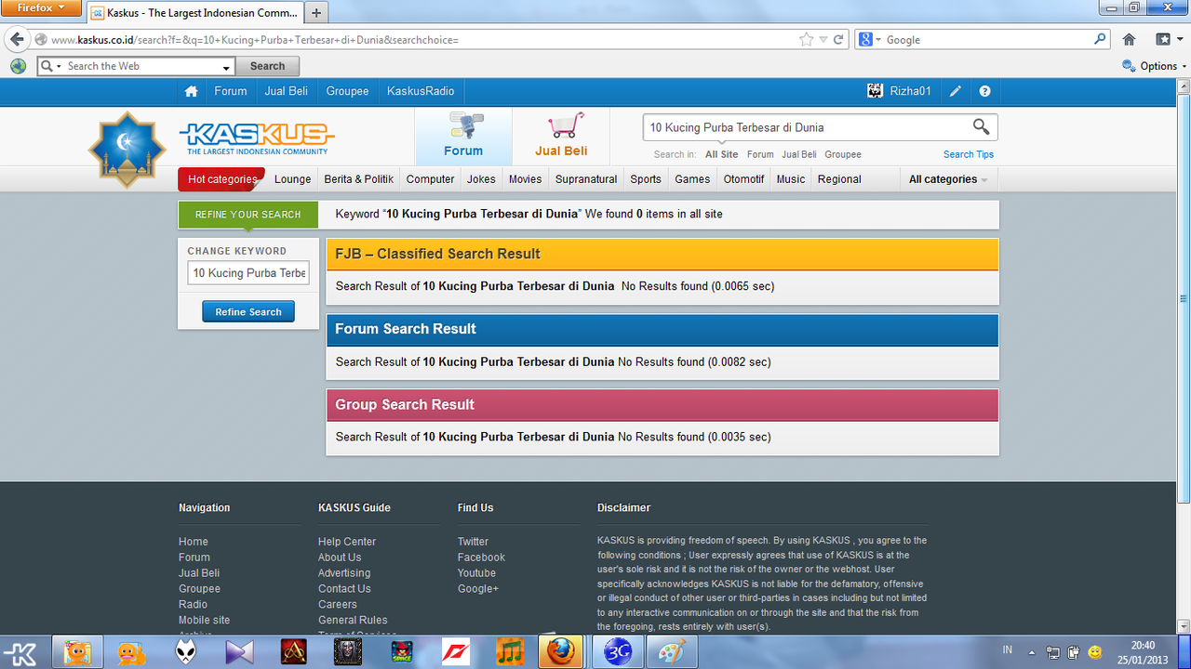Open the help question mark icon
Viewport: 1191px width, 669px height.
pos(984,91)
